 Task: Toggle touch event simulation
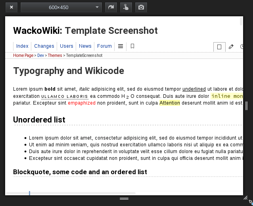point(126,7)
